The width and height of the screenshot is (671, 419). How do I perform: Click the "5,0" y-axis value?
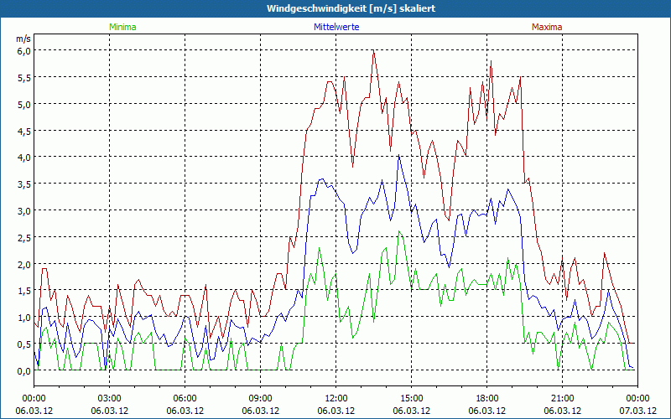24,104
